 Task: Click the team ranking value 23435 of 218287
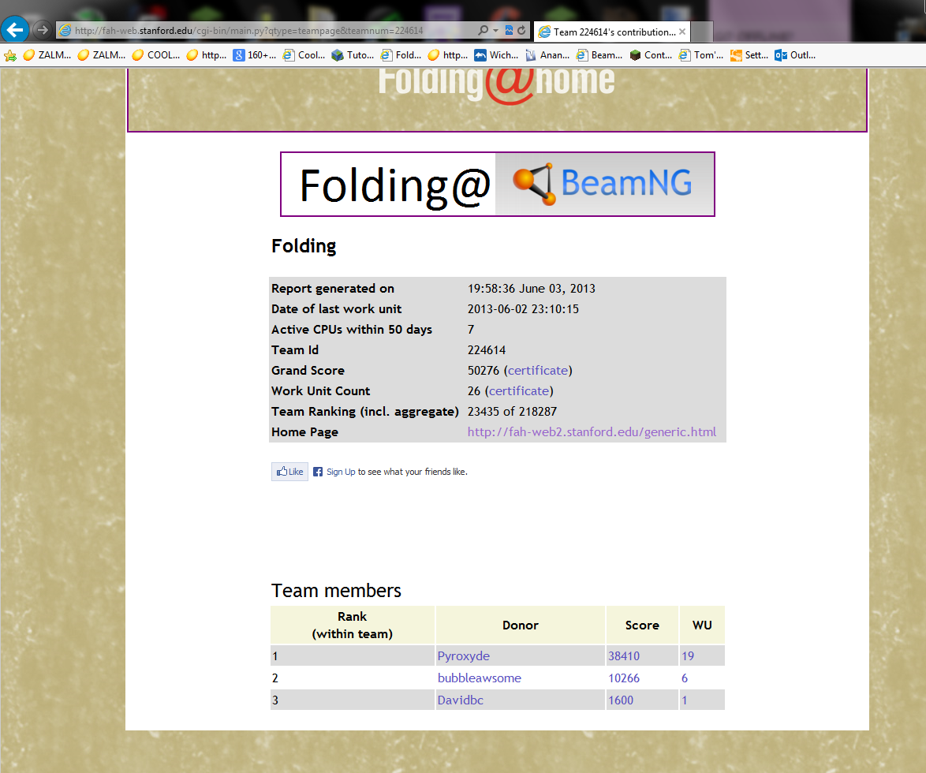[512, 412]
